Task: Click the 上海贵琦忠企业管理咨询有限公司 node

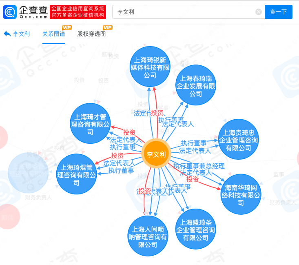Action: coord(238,139)
